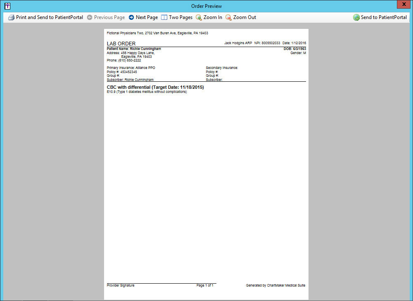Choose Print and Send to PatientPortal
Screen dimensions: 413x301
[49, 17]
